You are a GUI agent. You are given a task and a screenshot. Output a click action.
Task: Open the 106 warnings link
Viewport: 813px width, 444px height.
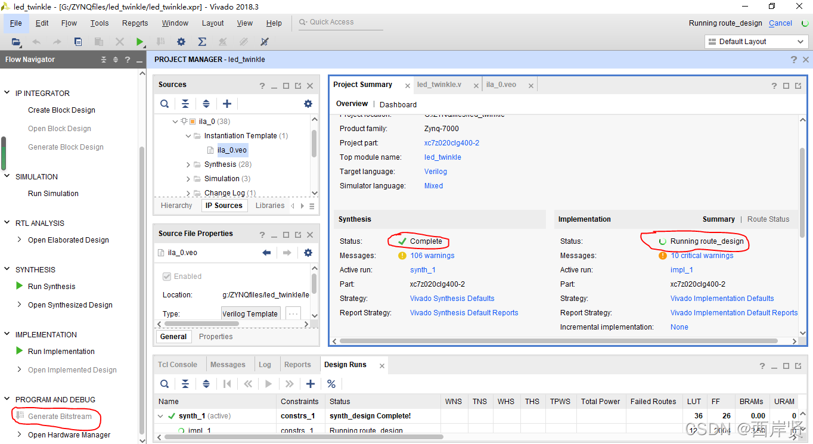click(432, 256)
